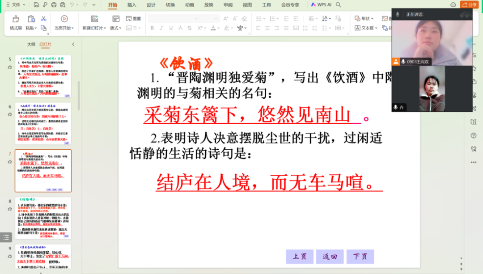Open the 形状 (Shapes) dropdown
The width and height of the screenshot is (483, 274).
[364, 19]
